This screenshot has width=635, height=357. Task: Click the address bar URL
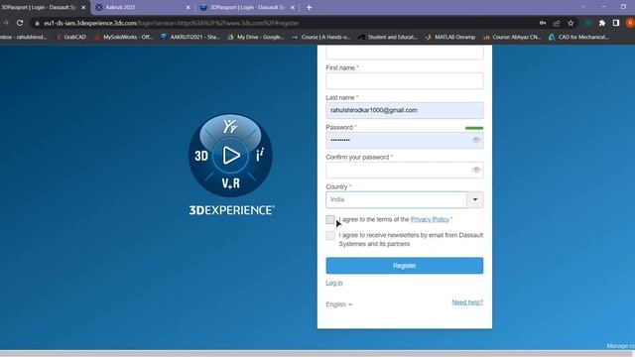pyautogui.click(x=172, y=24)
